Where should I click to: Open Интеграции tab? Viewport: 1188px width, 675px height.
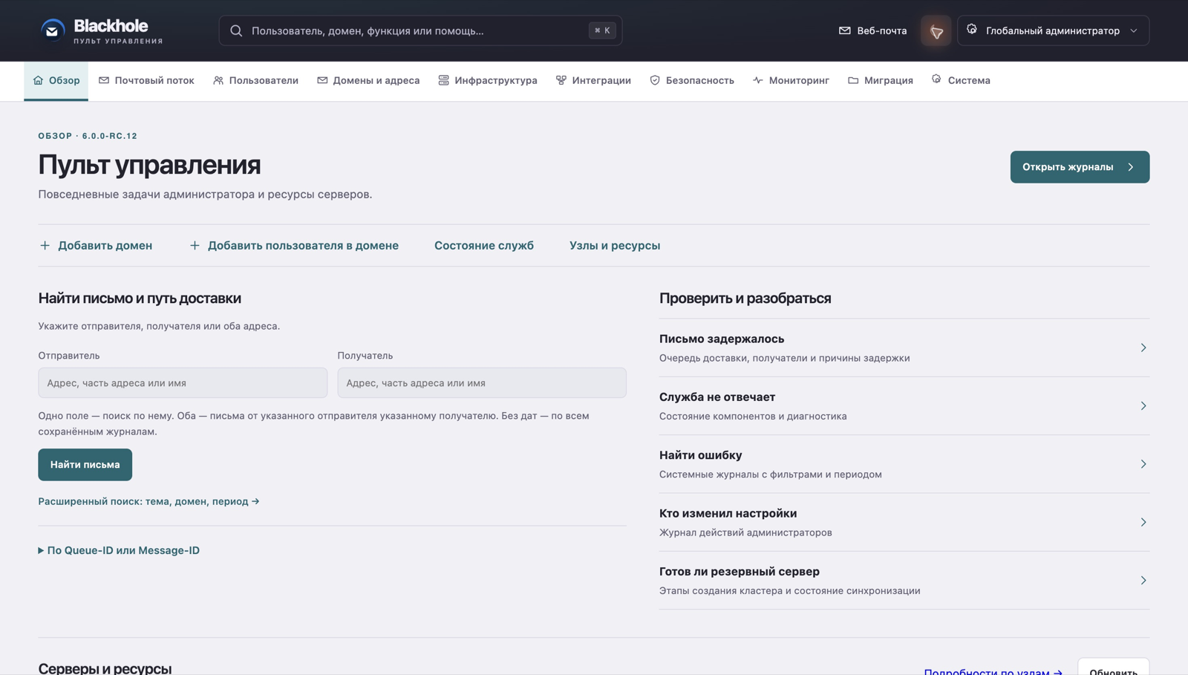point(593,80)
